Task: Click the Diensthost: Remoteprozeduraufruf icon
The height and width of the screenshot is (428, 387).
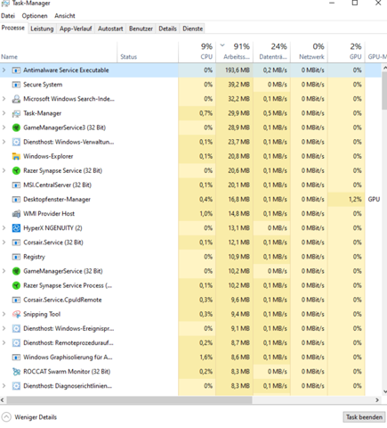Action: tap(16, 343)
